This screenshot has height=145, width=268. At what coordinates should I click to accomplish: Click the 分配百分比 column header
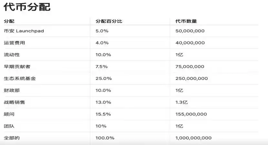109,21
